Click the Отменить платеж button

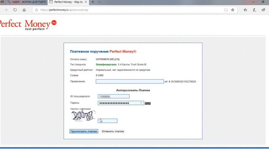pos(113,131)
